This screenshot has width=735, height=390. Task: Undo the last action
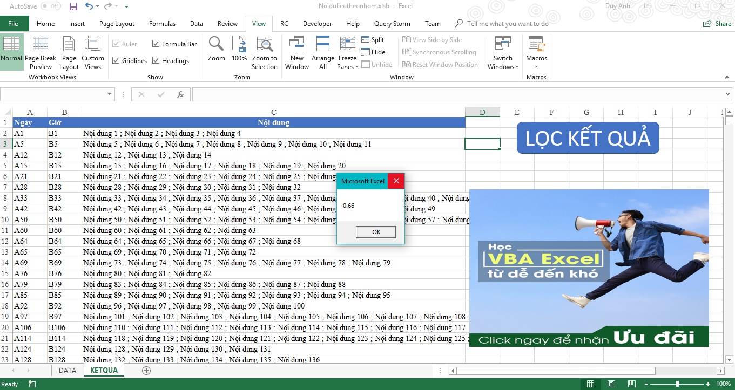coord(89,6)
